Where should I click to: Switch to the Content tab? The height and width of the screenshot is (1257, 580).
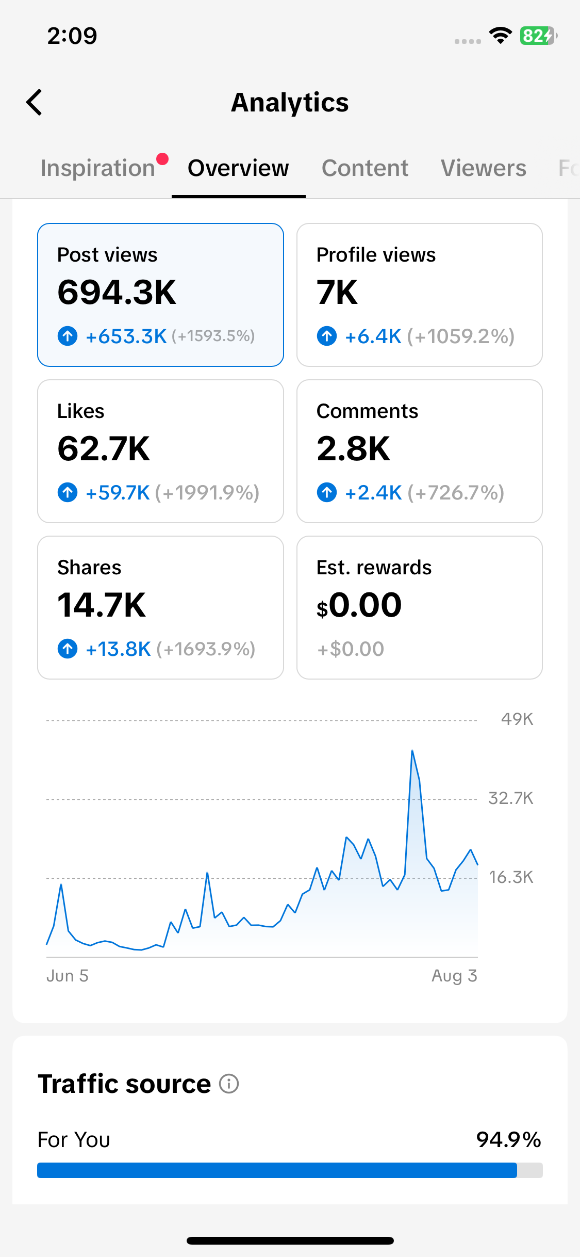(365, 168)
